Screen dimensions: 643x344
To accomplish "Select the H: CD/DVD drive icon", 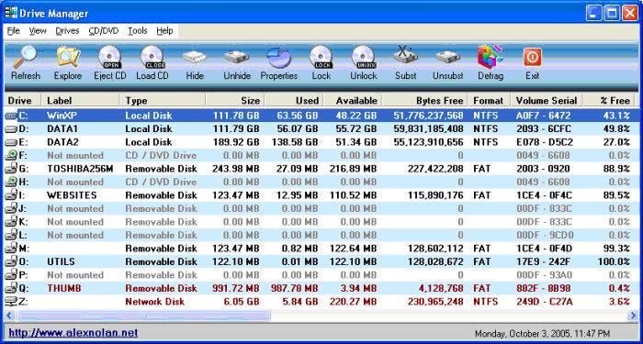I will click(x=11, y=182).
